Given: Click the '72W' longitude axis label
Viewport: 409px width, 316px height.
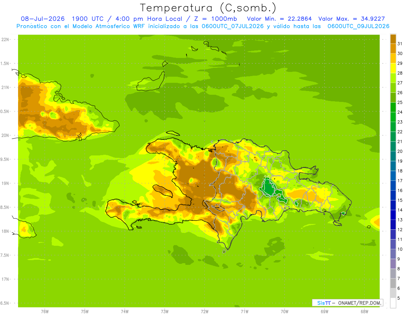Looking at the screenshot, I should point(204,312).
